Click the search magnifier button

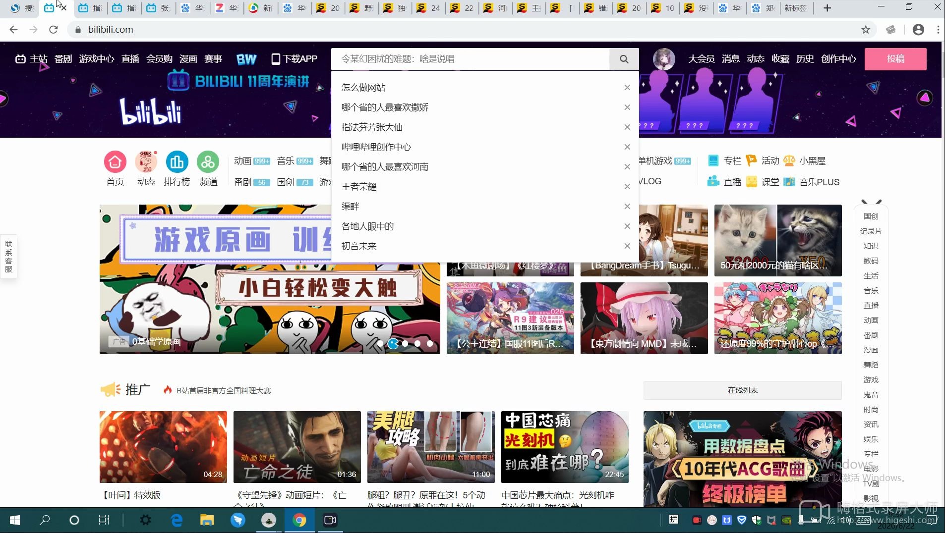tap(624, 59)
